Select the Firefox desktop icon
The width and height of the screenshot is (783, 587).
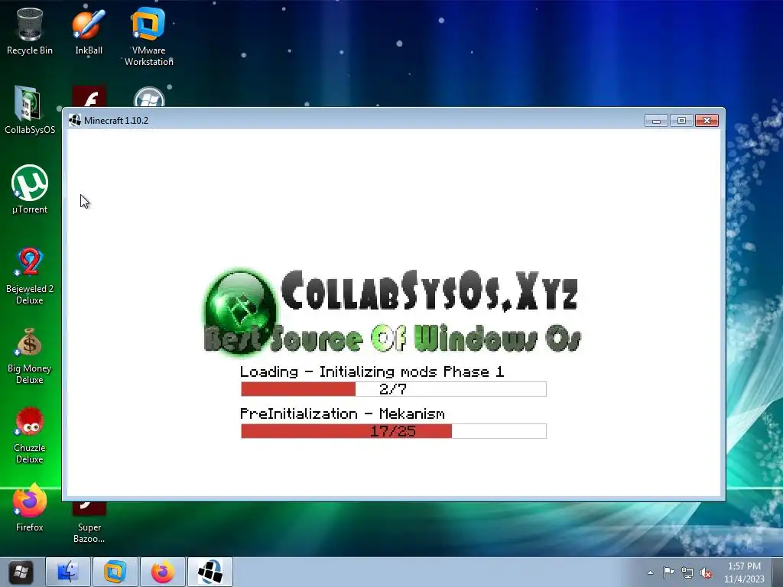point(30,508)
